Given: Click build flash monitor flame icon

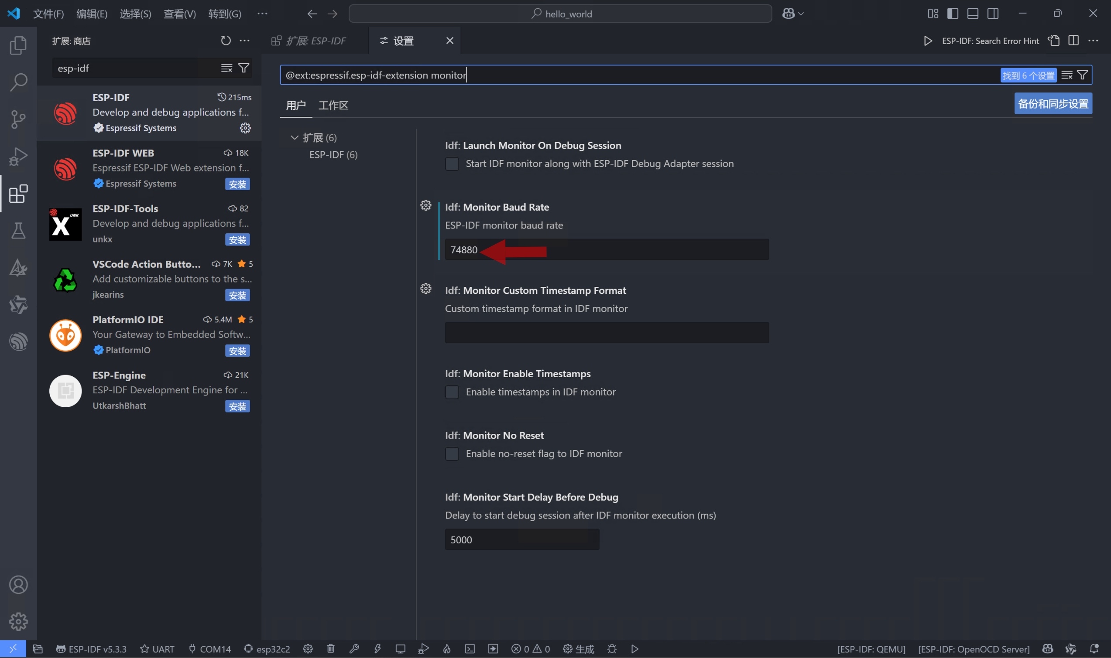Looking at the screenshot, I should tap(447, 649).
